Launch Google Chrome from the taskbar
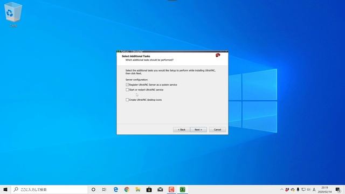Image resolution: width=345 pixels, height=194 pixels. tap(127, 189)
